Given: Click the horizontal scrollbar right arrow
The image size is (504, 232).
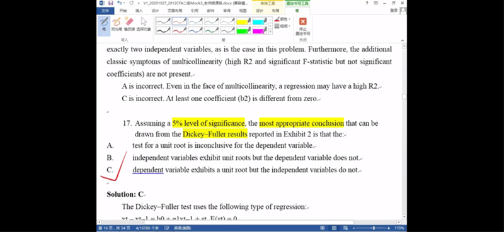Looking at the screenshot, I should click(x=399, y=222).
